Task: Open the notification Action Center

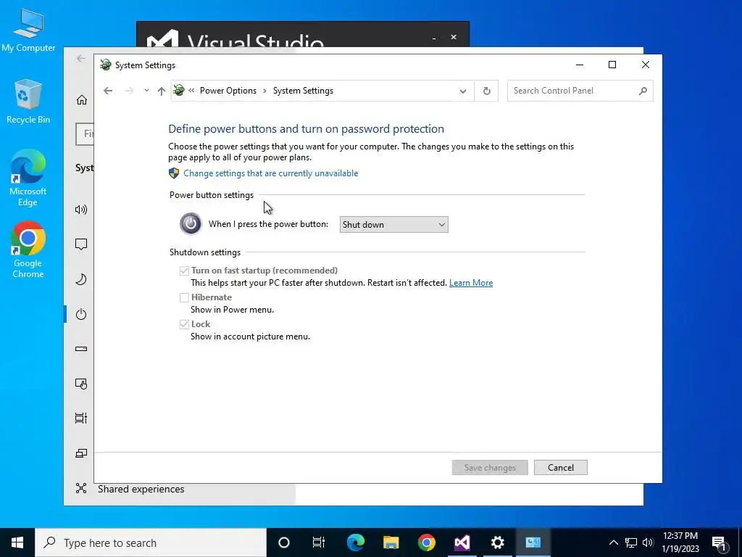Action: click(x=720, y=542)
